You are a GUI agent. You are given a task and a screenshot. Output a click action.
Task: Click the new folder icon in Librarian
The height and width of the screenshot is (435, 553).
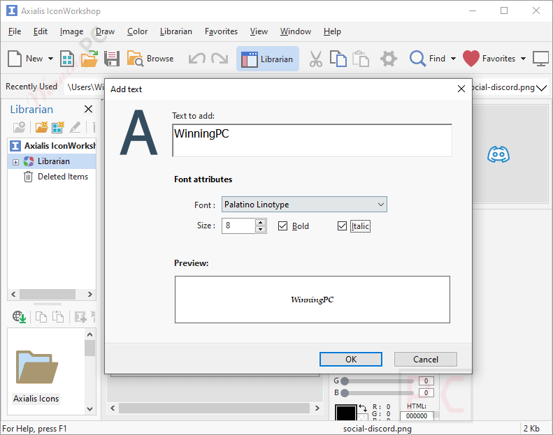[42, 127]
